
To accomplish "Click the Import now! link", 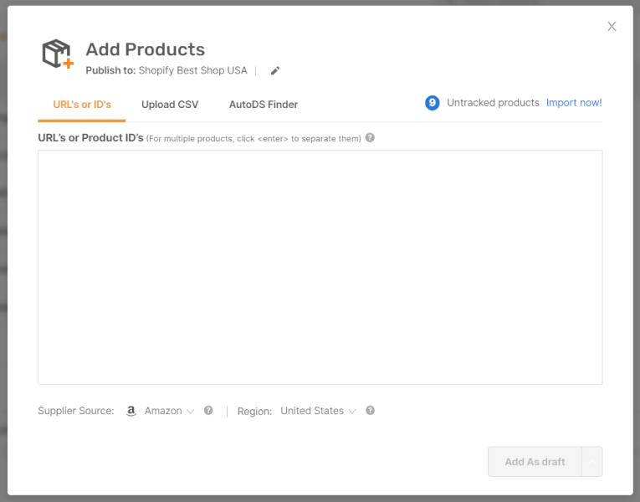I will [x=574, y=103].
